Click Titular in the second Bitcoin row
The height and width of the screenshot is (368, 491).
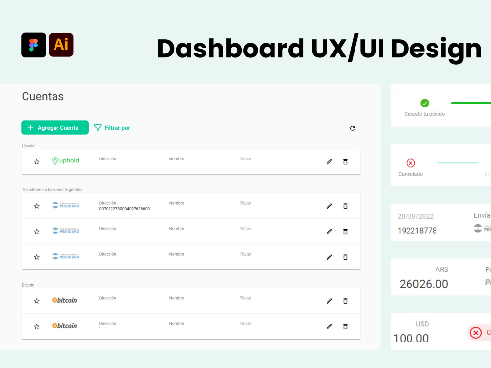click(x=245, y=324)
